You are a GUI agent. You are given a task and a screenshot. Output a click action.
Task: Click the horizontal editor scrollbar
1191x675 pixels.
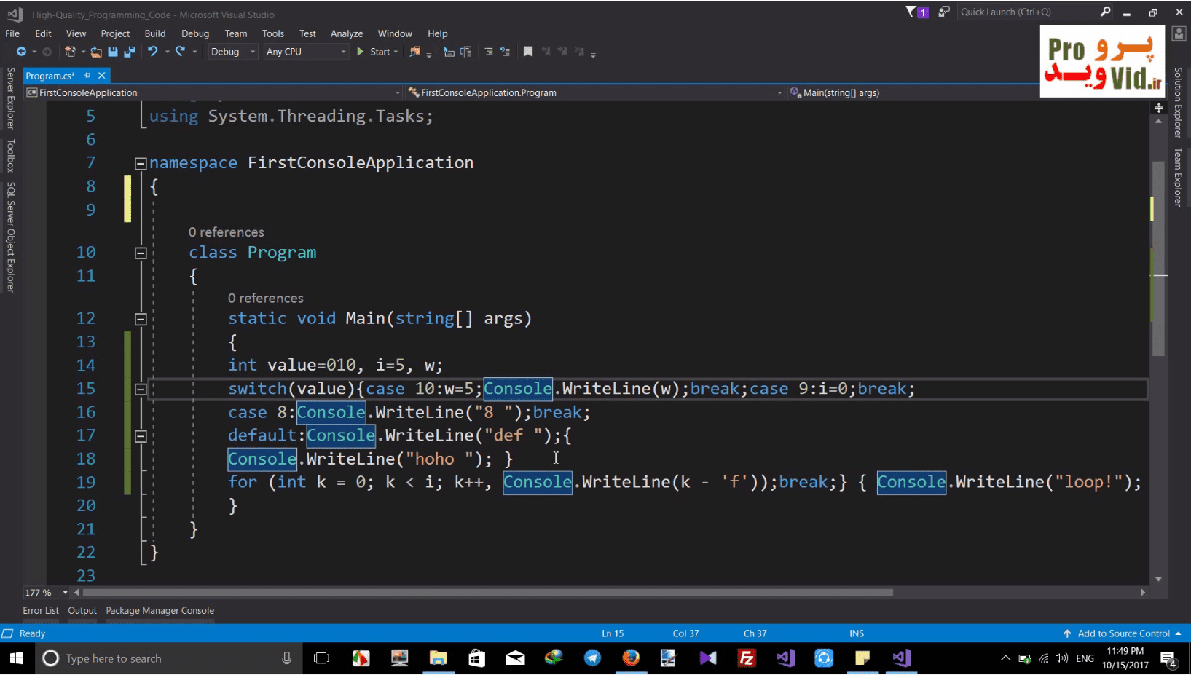(x=488, y=593)
